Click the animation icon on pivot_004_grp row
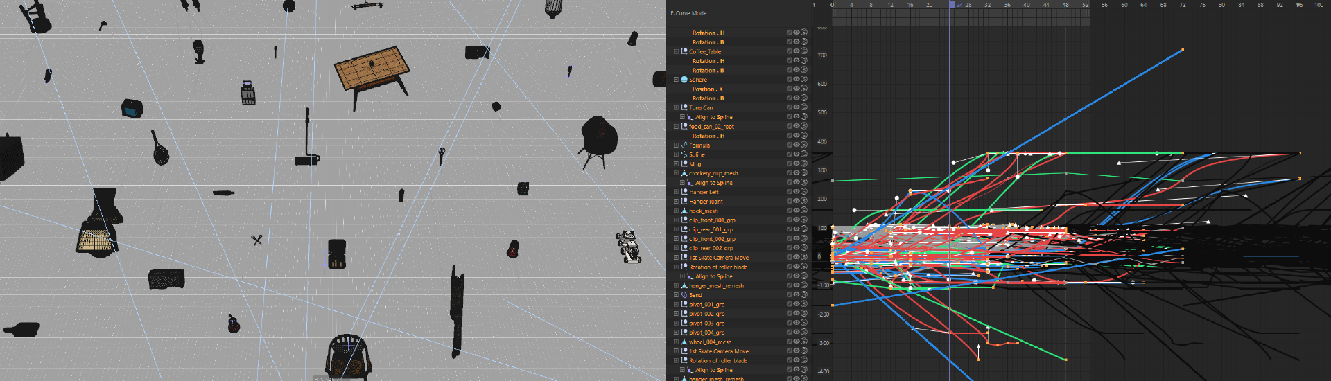 tap(789, 333)
